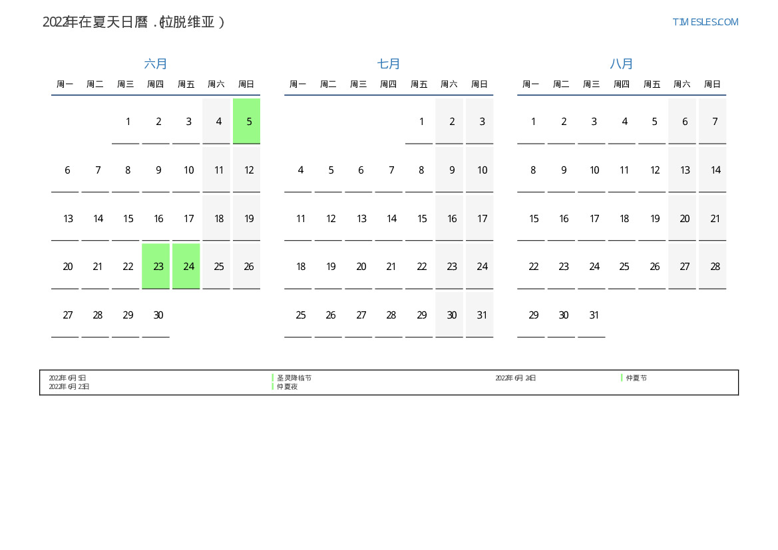The image size is (778, 550).
Task: Select August 1 in 八月 calendar
Action: (531, 121)
